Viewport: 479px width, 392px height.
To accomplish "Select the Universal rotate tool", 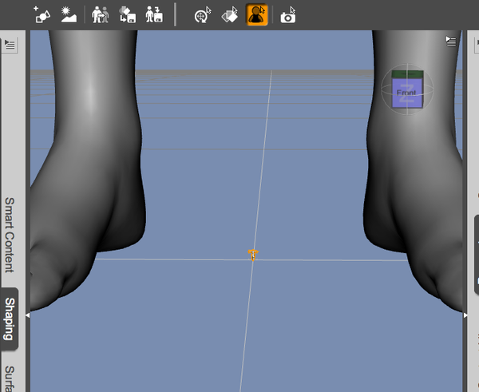I will [203, 14].
